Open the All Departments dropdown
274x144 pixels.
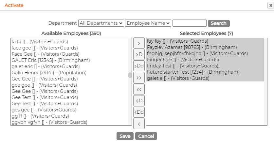101,23
